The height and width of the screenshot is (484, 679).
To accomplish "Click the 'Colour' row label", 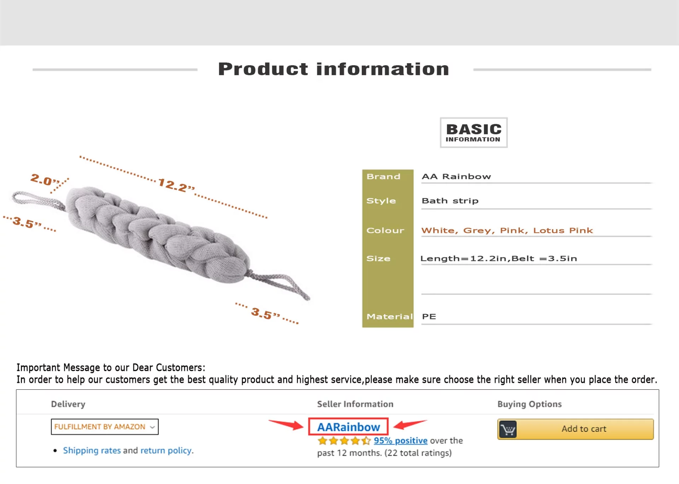I will pos(385,231).
